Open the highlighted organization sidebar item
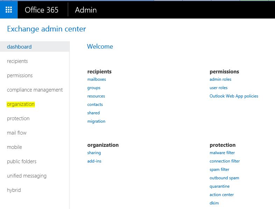The width and height of the screenshot is (275, 209). 21,104
